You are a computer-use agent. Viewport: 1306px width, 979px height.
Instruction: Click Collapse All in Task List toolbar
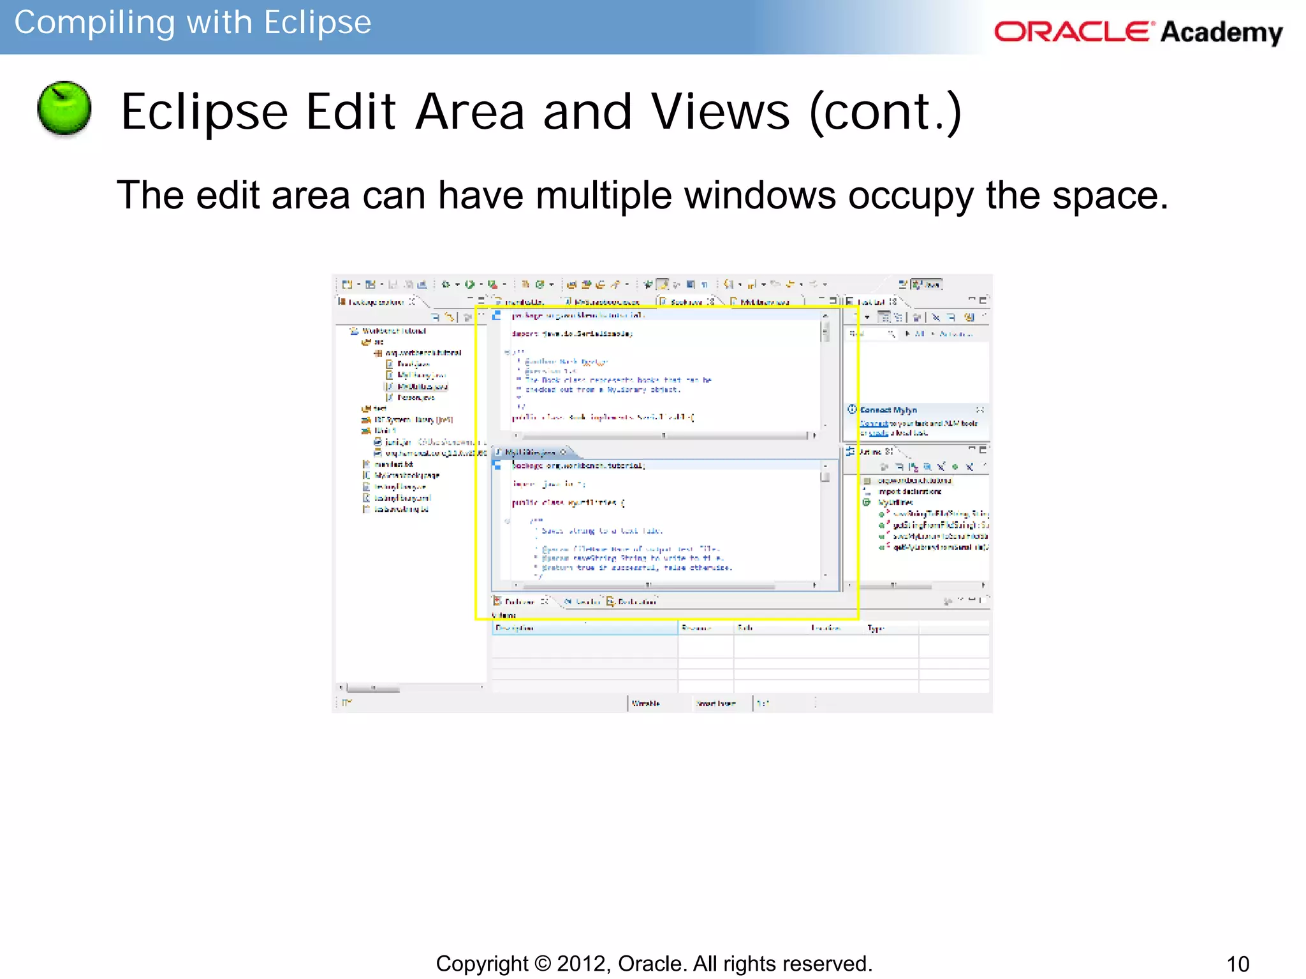pyautogui.click(x=950, y=317)
